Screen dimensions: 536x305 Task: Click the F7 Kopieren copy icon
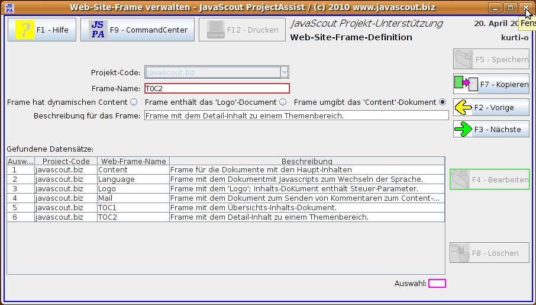coord(466,84)
